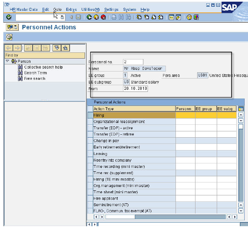This screenshot has width=248, height=227.
Task: Open the HR Master Data menu
Action: (x=24, y=10)
